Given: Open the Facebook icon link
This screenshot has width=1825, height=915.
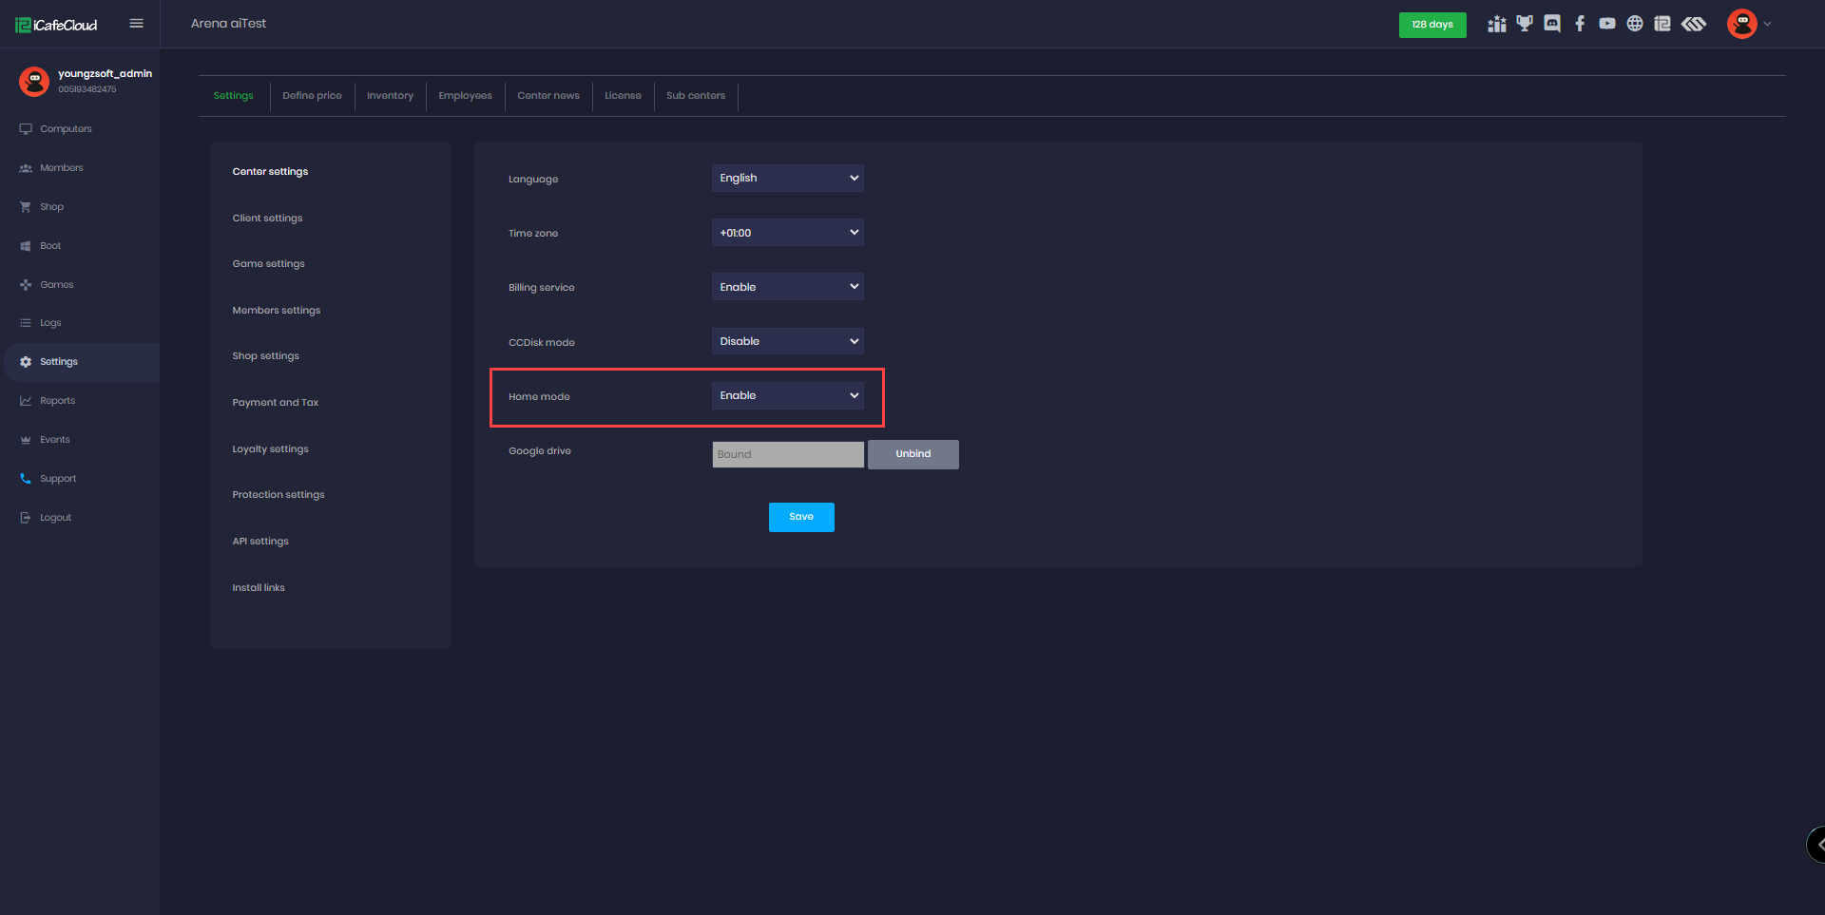Looking at the screenshot, I should [x=1580, y=24].
